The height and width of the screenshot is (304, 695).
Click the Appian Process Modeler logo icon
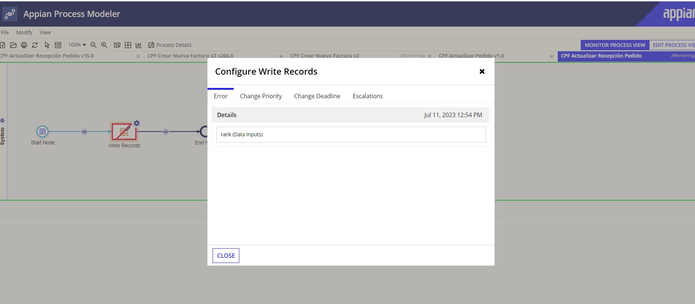(x=10, y=14)
